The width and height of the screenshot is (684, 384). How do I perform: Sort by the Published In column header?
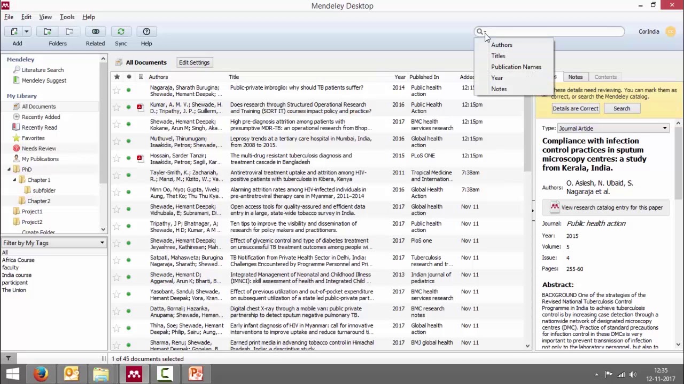coord(424,77)
